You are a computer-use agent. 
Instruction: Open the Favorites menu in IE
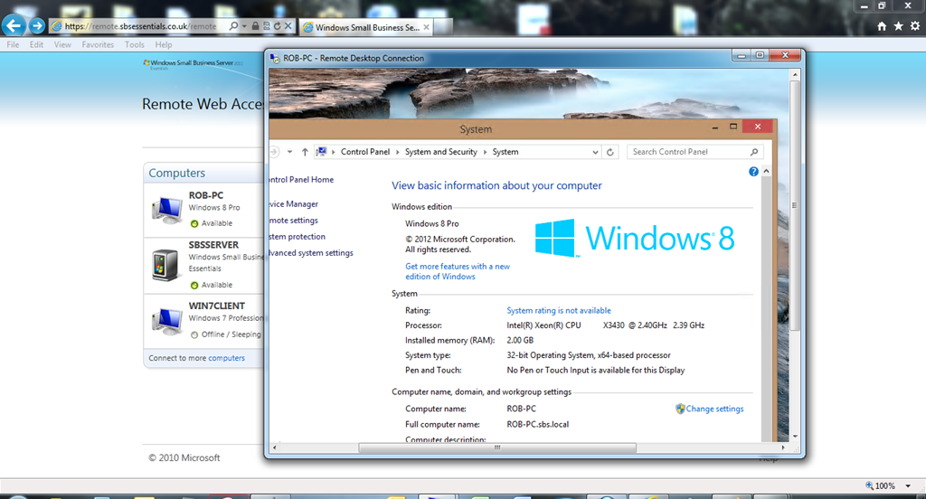(x=98, y=44)
